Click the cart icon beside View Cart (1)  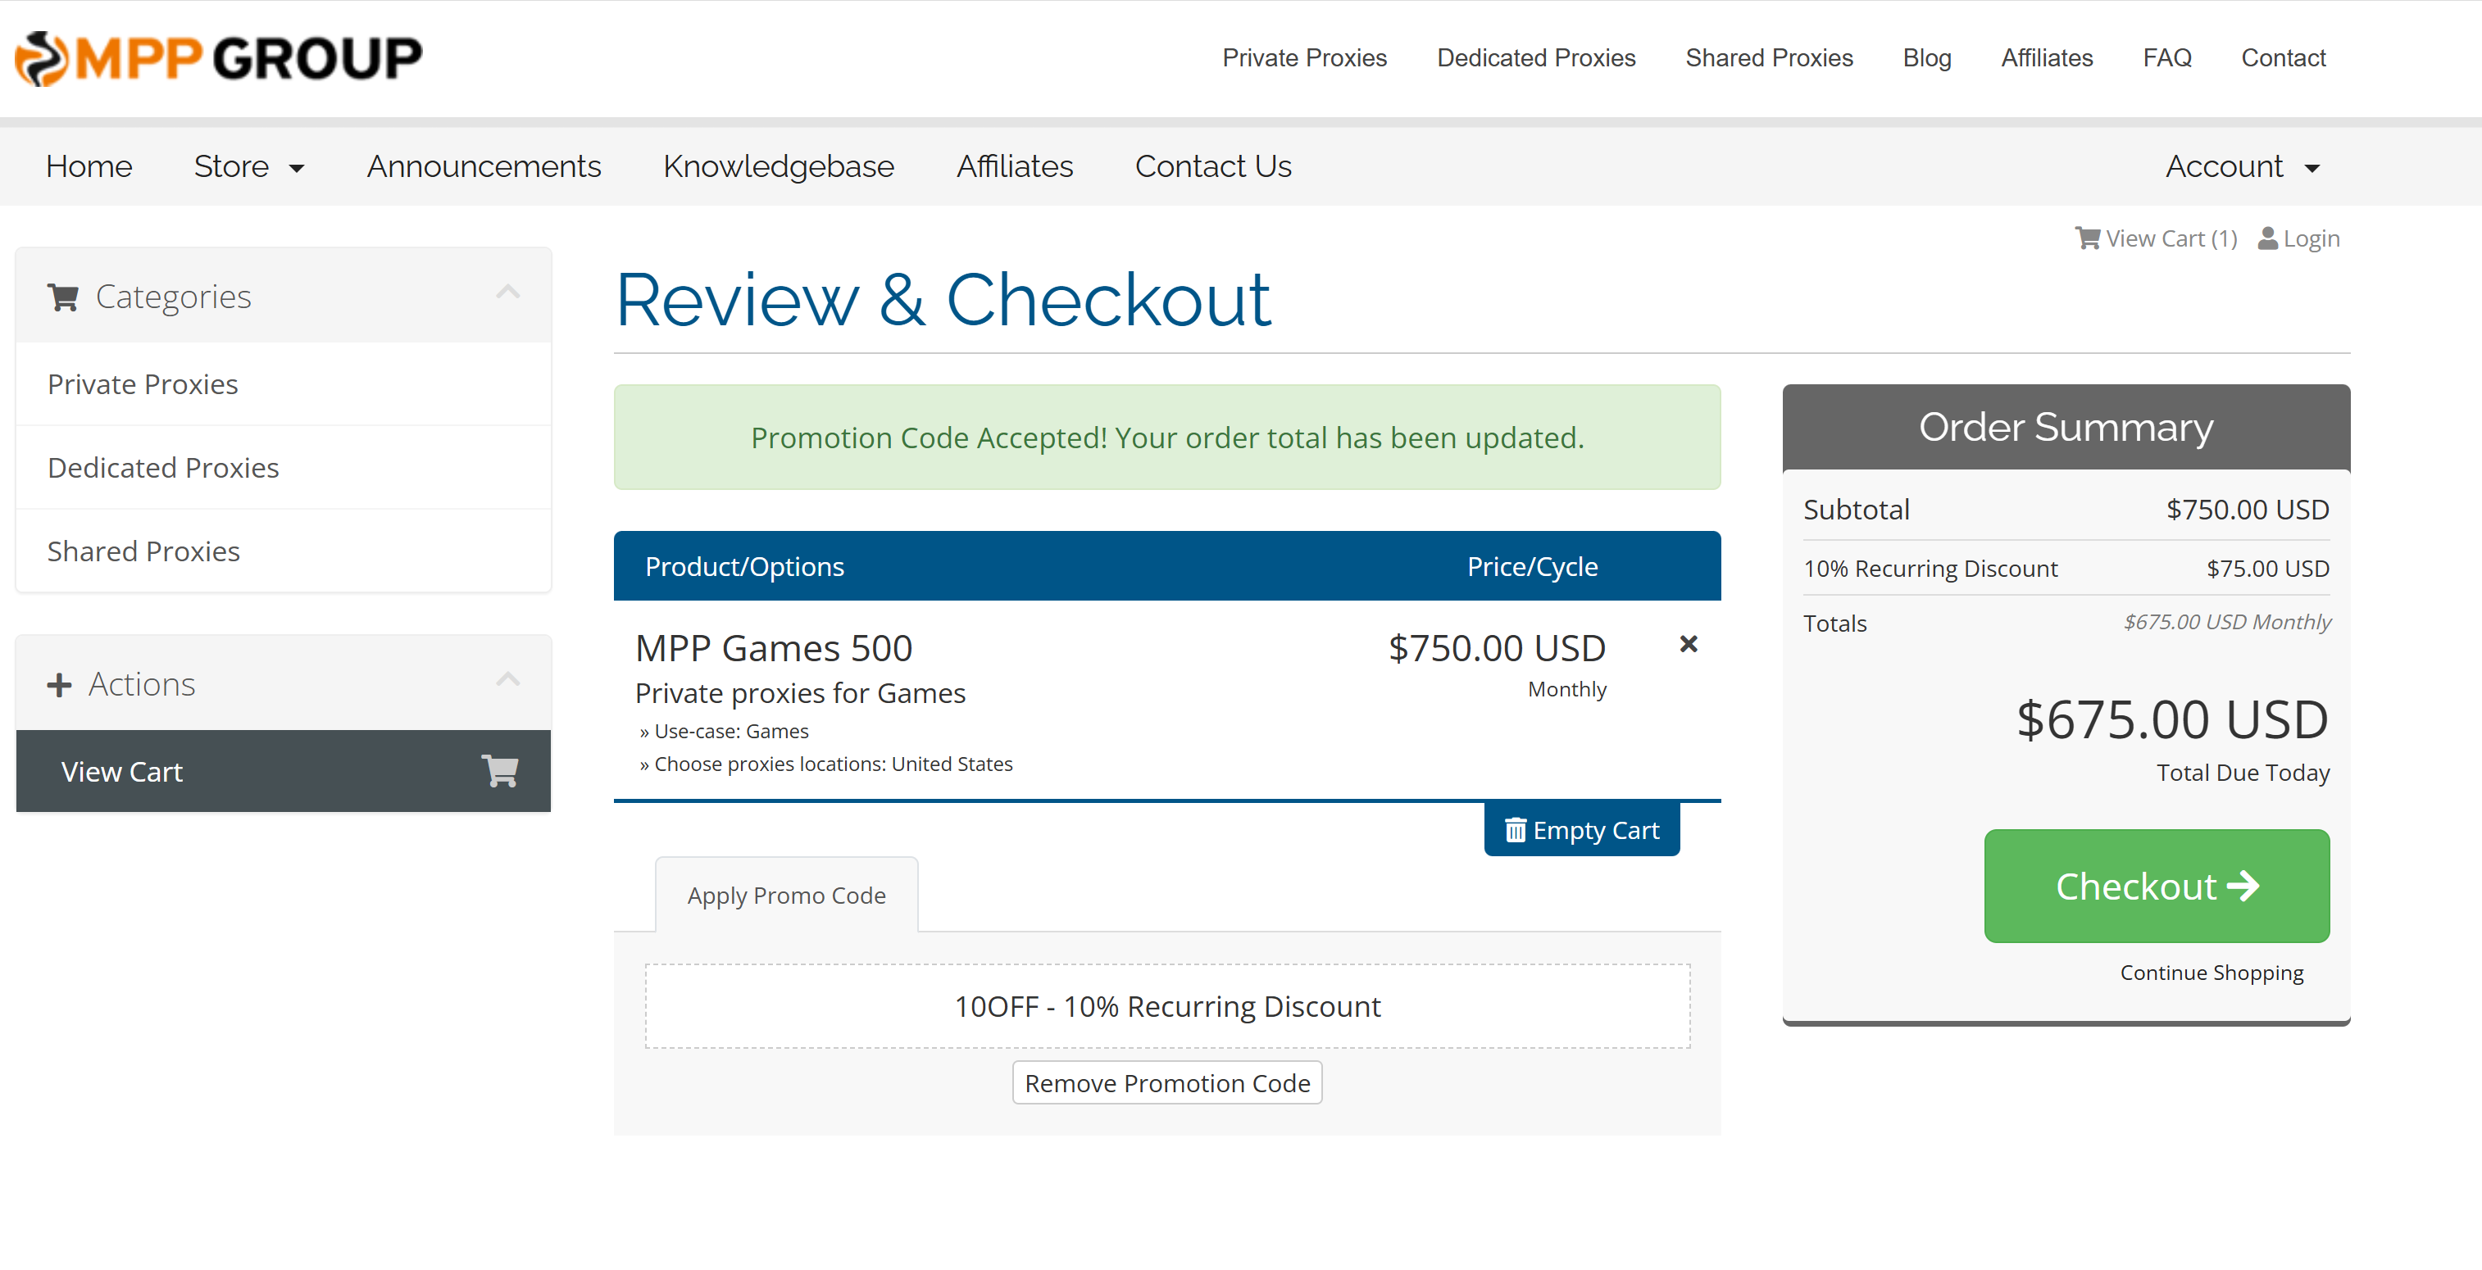tap(2087, 238)
